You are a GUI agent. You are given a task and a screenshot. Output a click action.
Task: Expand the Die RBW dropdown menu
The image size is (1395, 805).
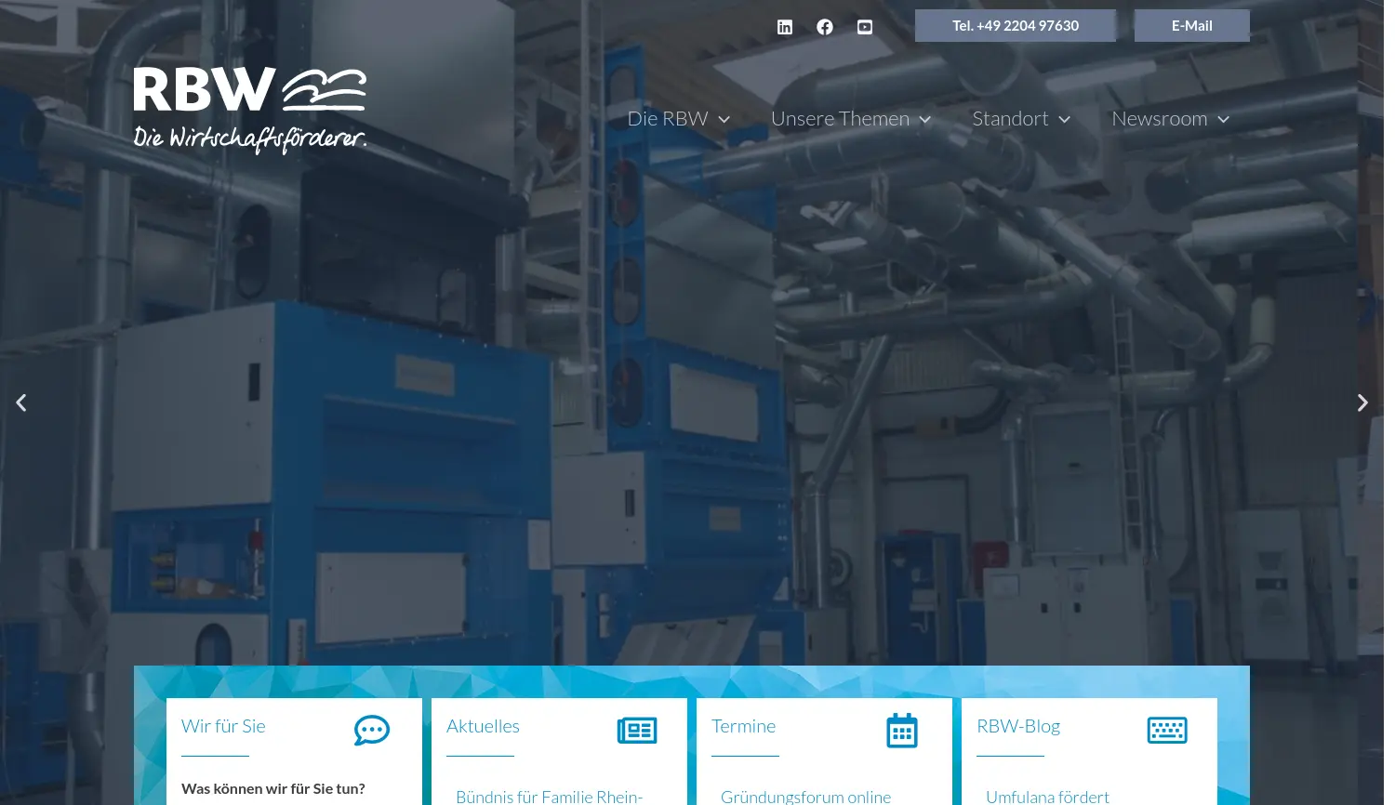(x=724, y=119)
